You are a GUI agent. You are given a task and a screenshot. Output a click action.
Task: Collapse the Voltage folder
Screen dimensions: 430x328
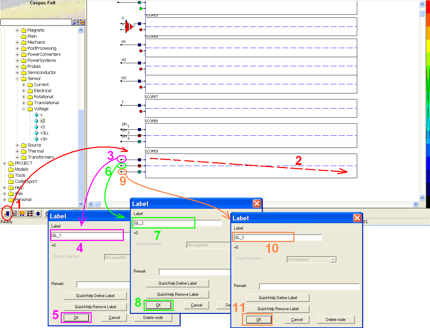click(24, 109)
